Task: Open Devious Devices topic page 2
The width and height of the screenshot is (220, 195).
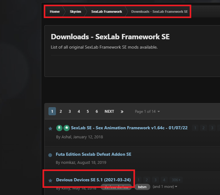Action: (x=147, y=180)
